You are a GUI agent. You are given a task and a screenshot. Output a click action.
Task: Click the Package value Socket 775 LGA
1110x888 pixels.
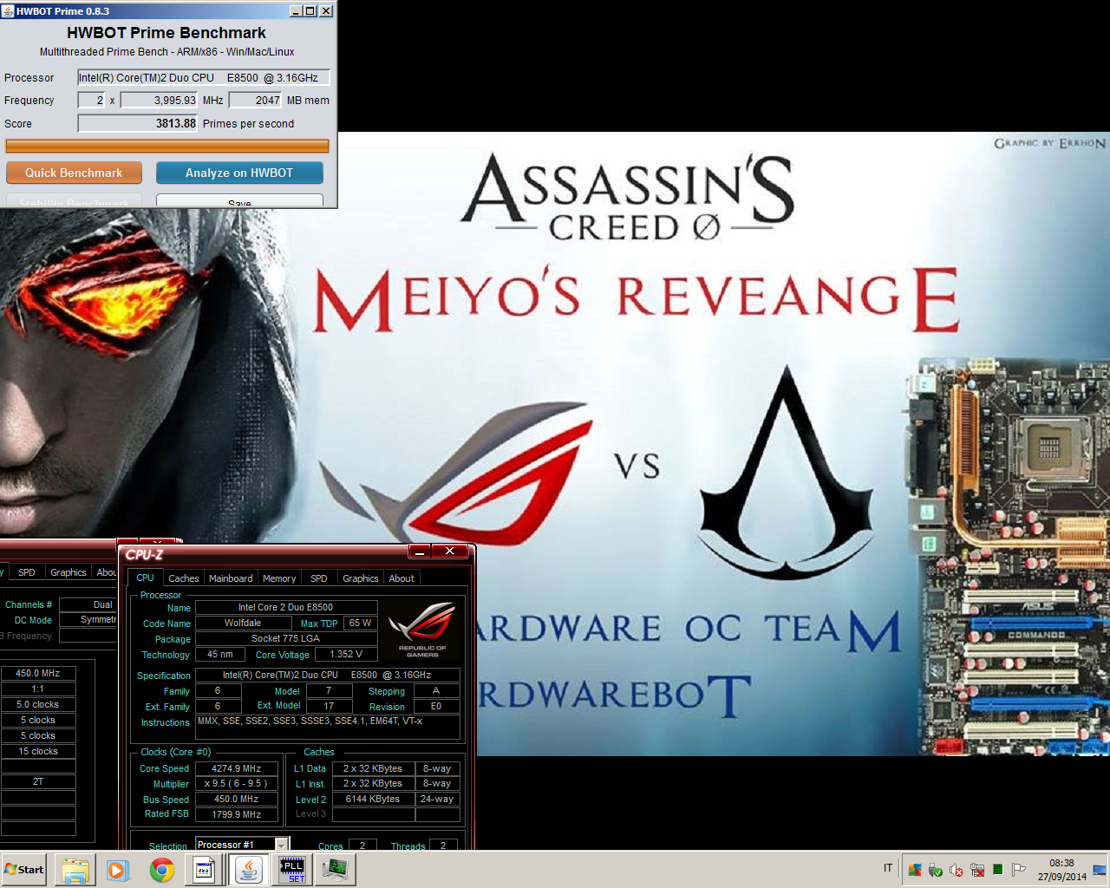tap(286, 638)
